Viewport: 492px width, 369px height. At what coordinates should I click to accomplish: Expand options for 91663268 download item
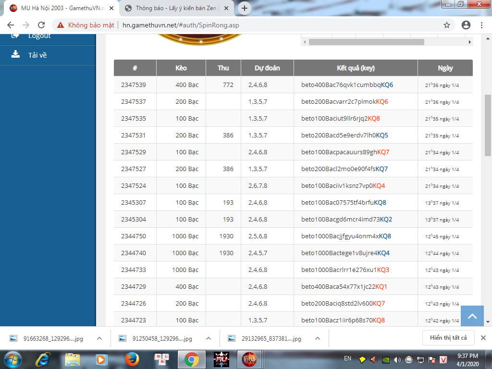(99, 338)
